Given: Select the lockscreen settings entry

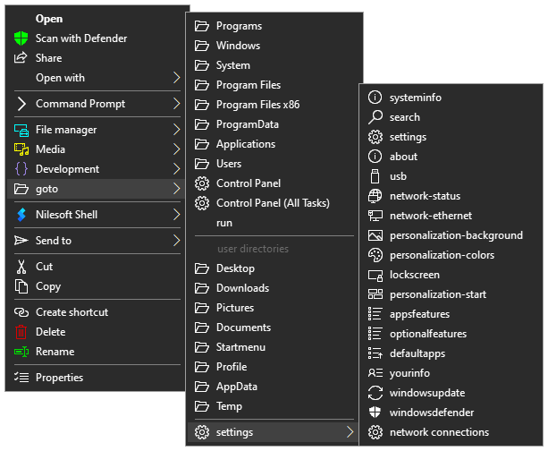Looking at the screenshot, I should point(414,275).
